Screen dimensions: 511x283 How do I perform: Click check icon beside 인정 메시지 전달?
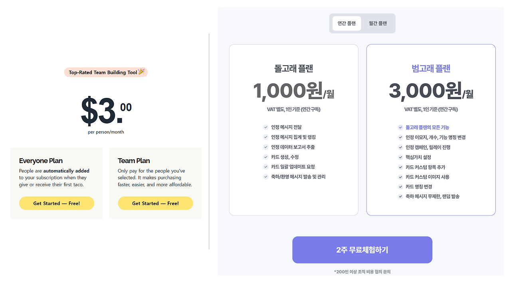[266, 127]
